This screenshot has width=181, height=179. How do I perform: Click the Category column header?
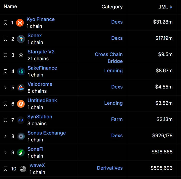tap(112, 7)
